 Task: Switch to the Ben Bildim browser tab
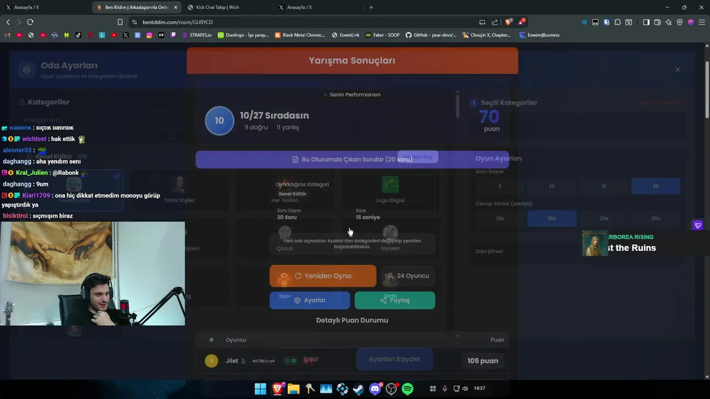coord(137,7)
